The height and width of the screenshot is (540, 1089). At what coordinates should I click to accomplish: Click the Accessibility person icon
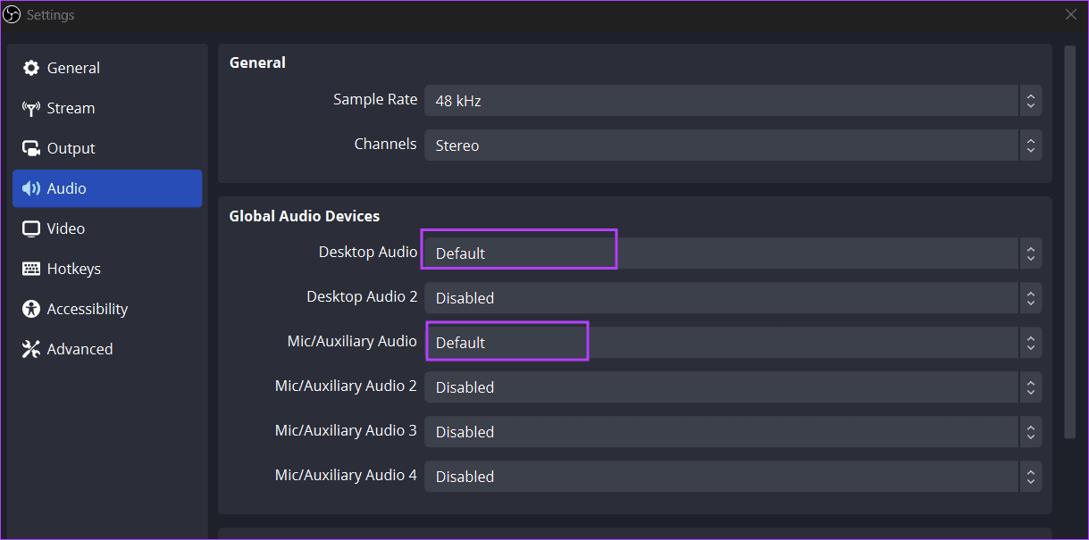(x=31, y=310)
